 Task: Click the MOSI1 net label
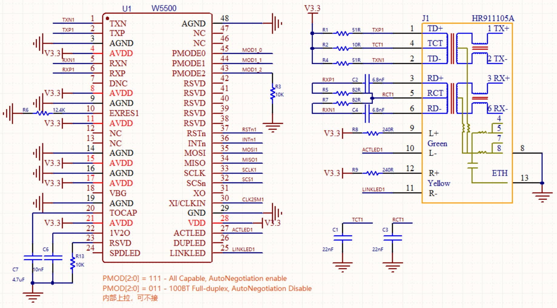250,150
